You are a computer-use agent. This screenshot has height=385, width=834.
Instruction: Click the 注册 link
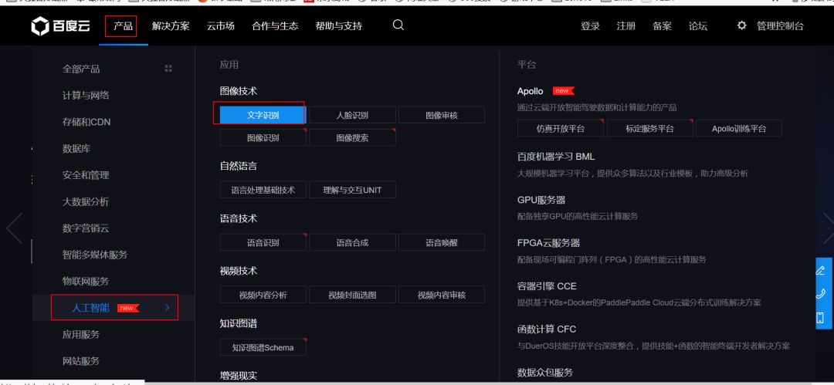tap(626, 25)
